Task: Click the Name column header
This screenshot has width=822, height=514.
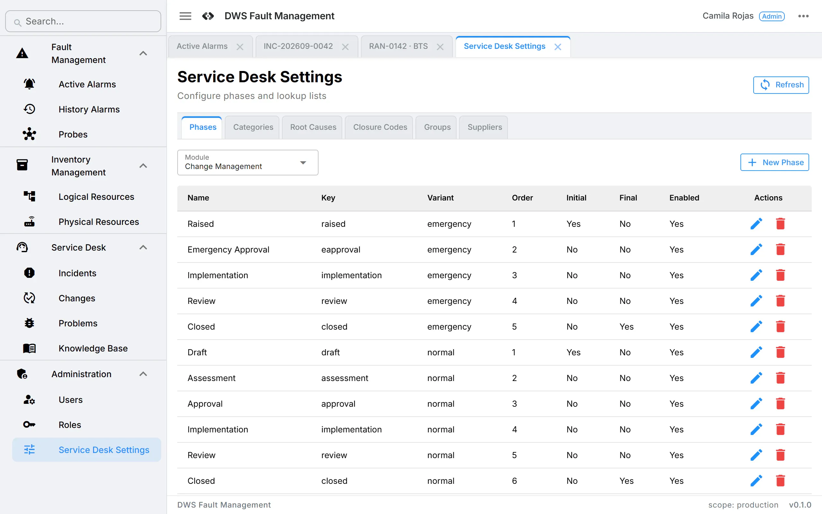Action: click(198, 198)
